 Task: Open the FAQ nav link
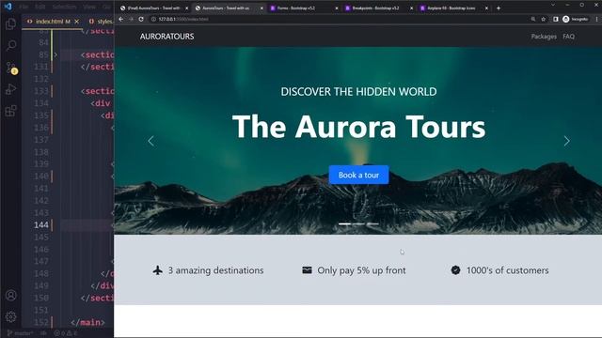point(568,37)
